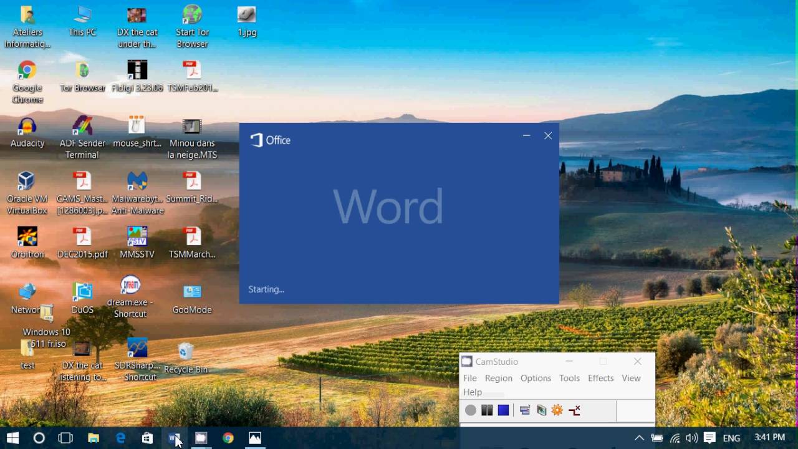Open the CamStudio Options menu

tap(536, 378)
